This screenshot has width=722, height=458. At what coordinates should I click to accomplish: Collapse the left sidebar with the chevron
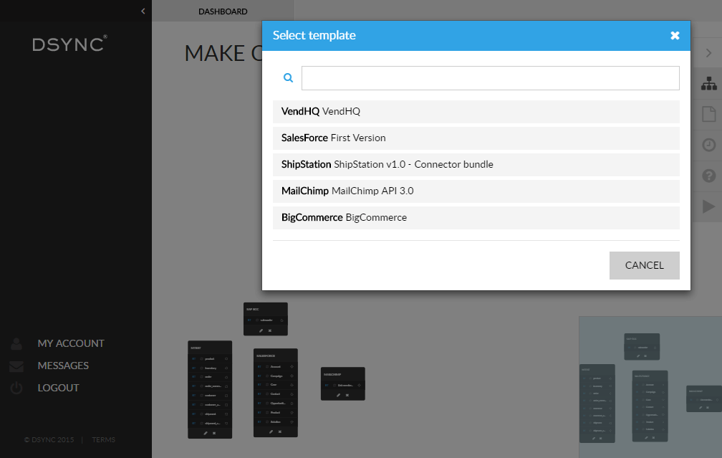pos(143,11)
